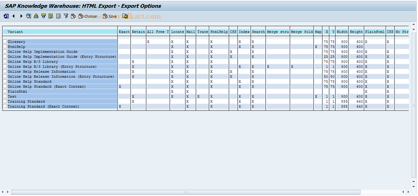Tick the Online Help Release Information checkbox
This screenshot has width=418, height=196.
tap(5, 71)
